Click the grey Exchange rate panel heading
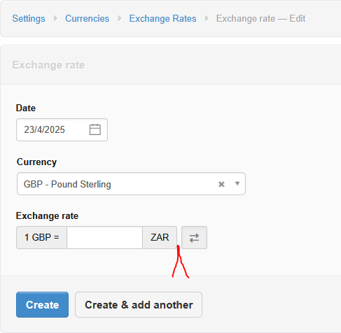The height and width of the screenshot is (333, 341). tap(48, 65)
